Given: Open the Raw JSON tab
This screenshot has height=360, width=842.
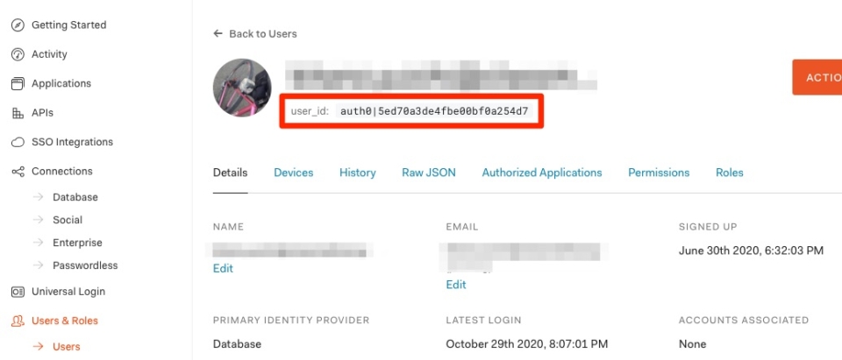Looking at the screenshot, I should point(429,173).
